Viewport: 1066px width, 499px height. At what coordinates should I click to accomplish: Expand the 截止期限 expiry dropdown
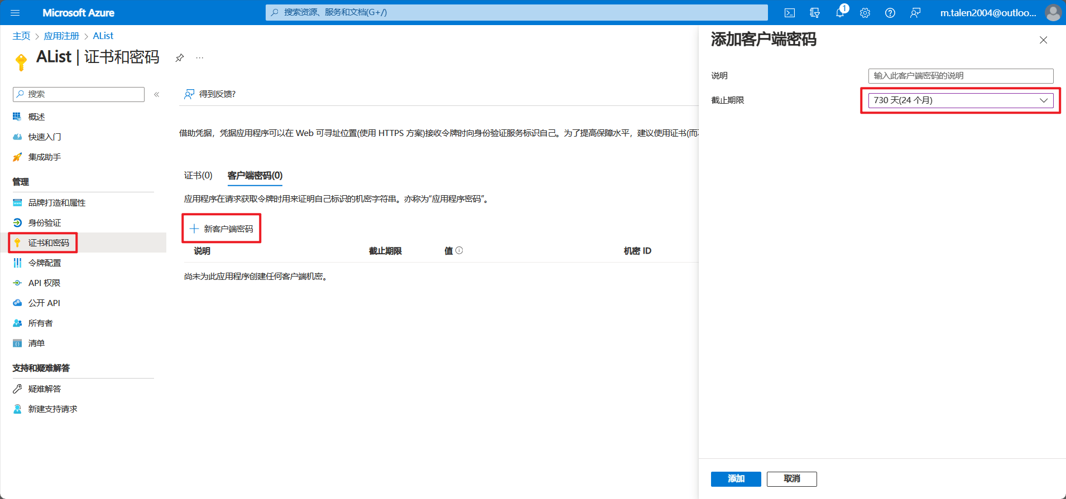(961, 100)
